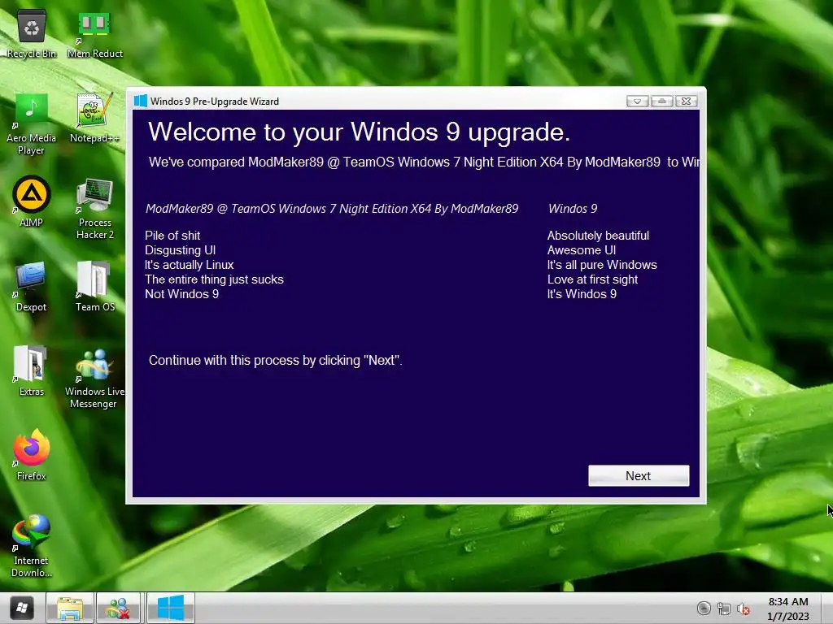Open Aero Media Player shortcut
The height and width of the screenshot is (624, 833).
pos(32,123)
